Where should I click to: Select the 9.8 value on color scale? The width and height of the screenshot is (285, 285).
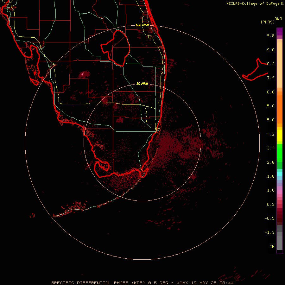[271, 35]
